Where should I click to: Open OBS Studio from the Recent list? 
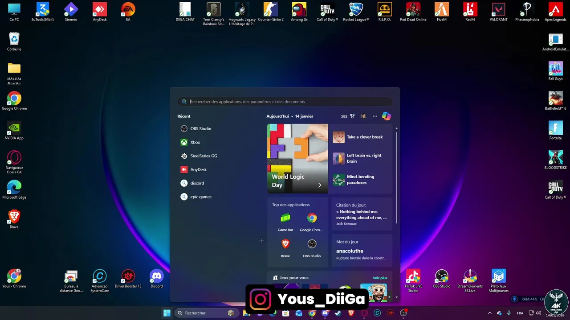[196, 128]
